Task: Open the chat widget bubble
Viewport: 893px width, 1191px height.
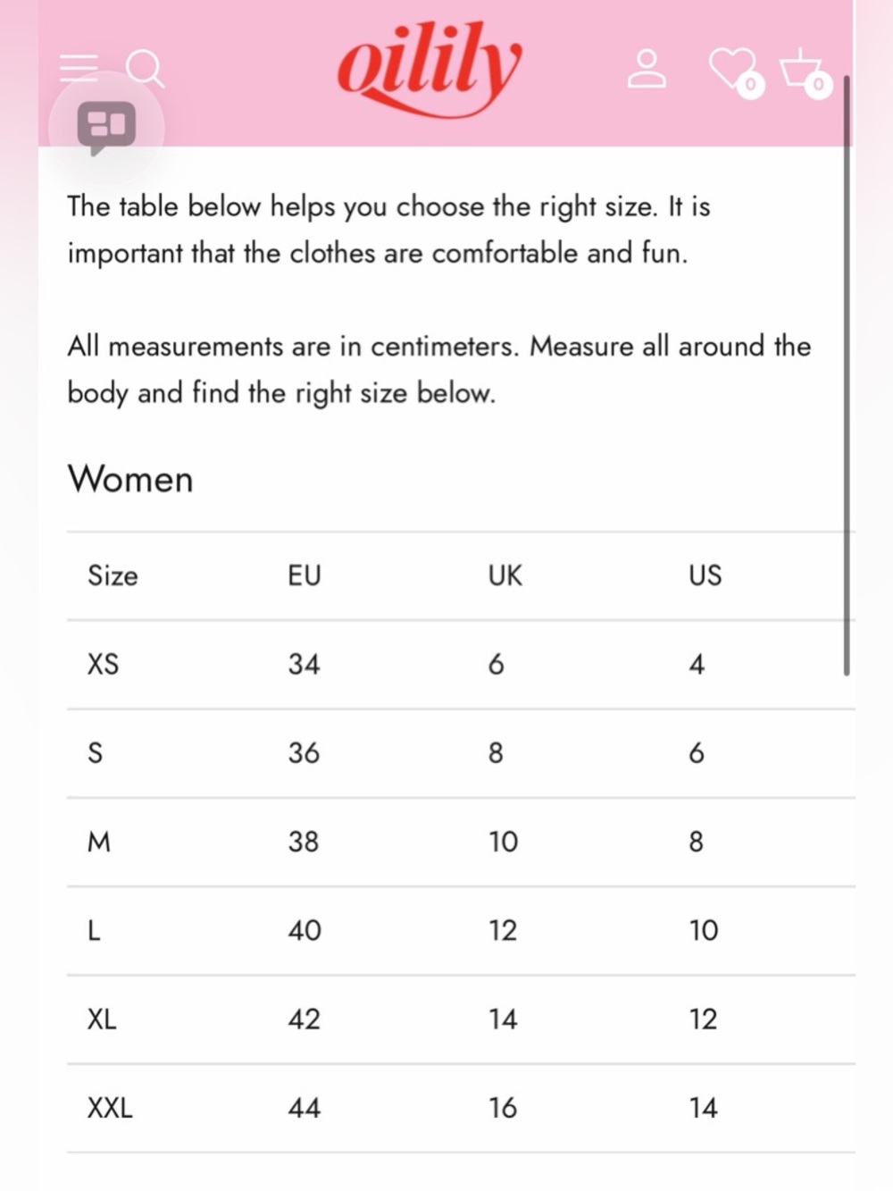Action: [106, 126]
